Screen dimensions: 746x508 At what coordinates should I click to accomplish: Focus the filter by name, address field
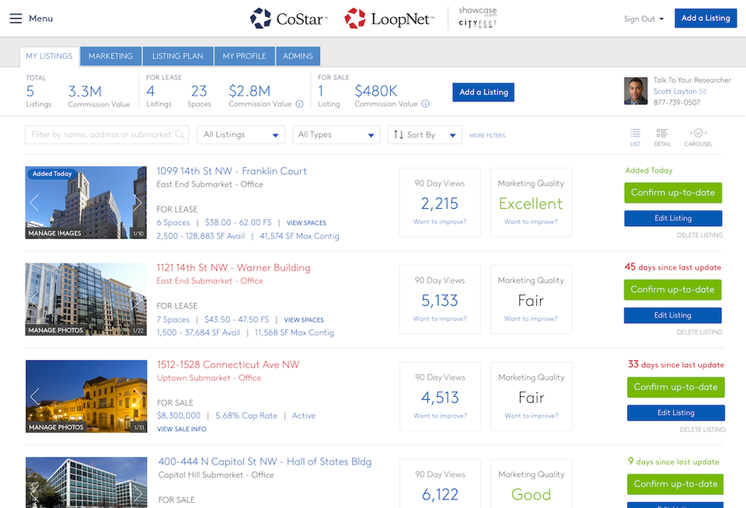point(106,134)
